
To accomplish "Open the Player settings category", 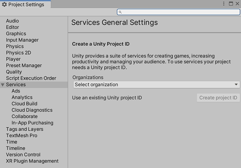I will click(13, 59).
